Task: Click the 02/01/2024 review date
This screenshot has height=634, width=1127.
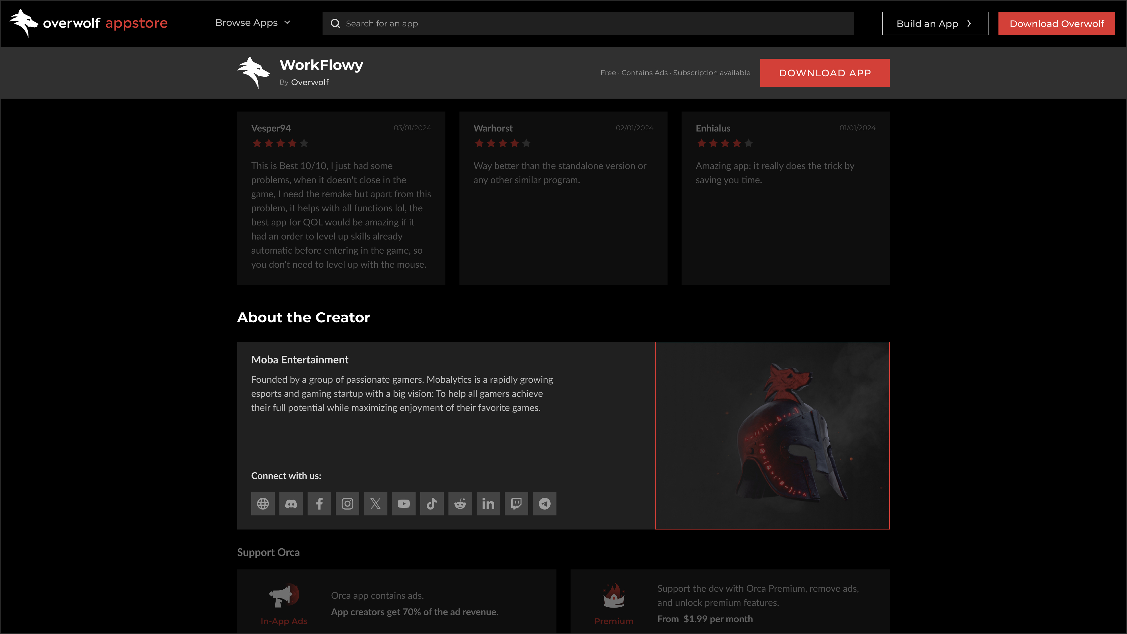Action: point(634,128)
